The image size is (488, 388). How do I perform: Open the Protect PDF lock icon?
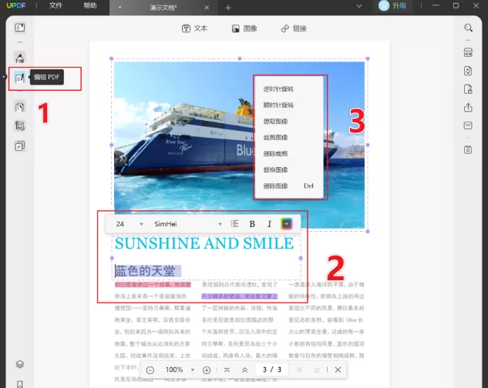pos(468,89)
